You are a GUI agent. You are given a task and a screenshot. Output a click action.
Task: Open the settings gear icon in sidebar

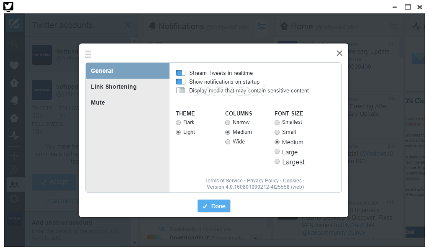[x=14, y=199]
